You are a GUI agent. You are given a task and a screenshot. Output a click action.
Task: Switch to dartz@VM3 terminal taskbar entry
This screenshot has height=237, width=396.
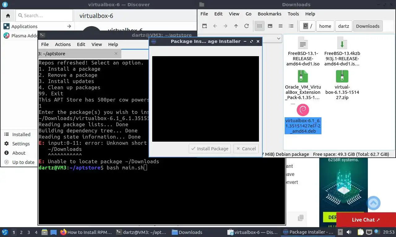(142, 232)
